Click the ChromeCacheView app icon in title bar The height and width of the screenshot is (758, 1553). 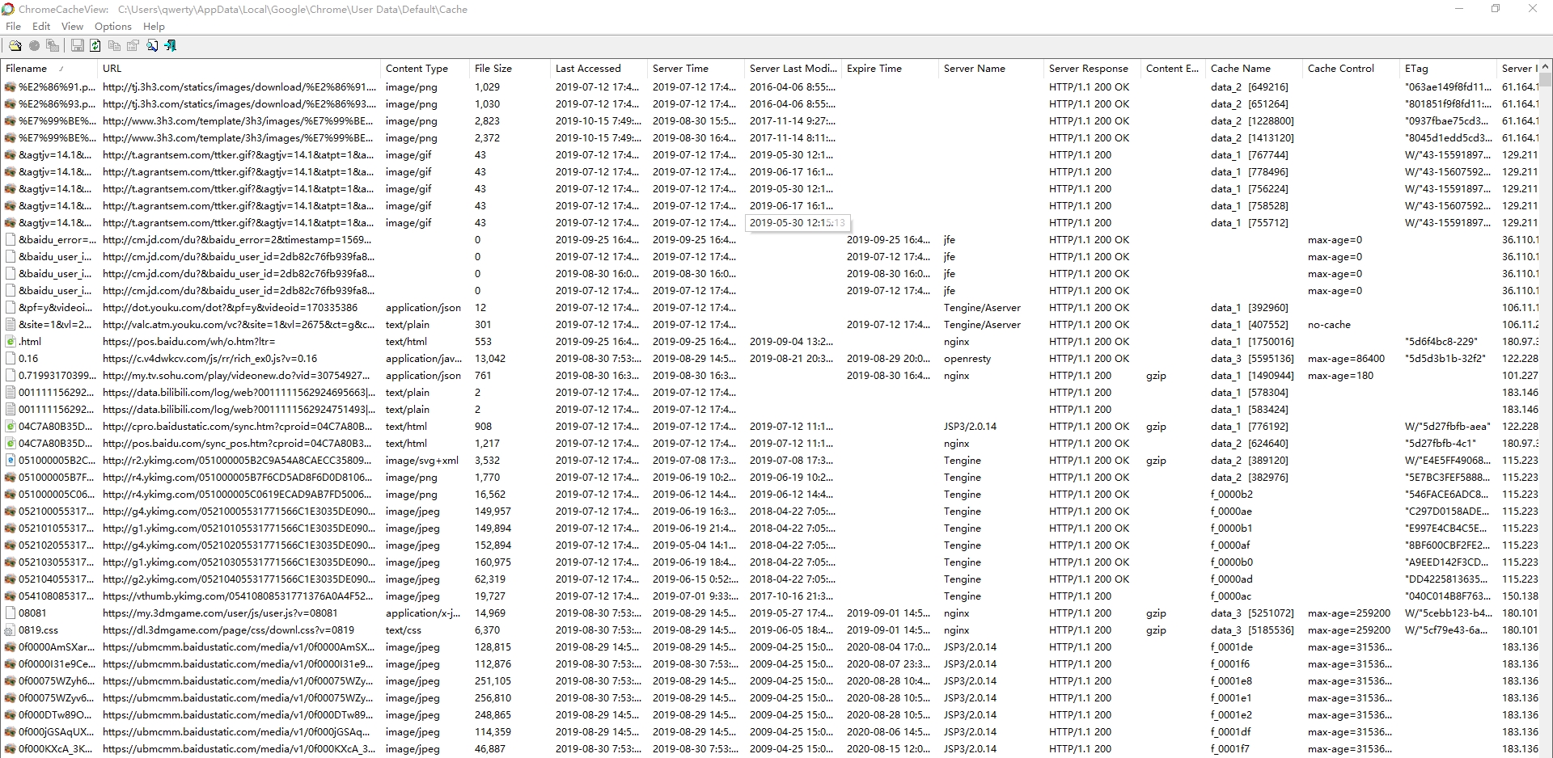(x=8, y=10)
